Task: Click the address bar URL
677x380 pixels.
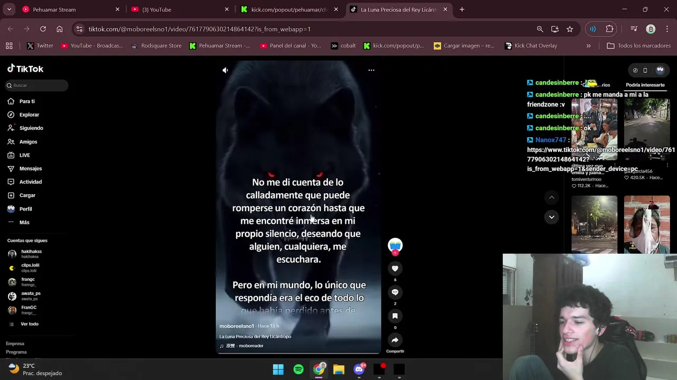Action: (x=199, y=29)
